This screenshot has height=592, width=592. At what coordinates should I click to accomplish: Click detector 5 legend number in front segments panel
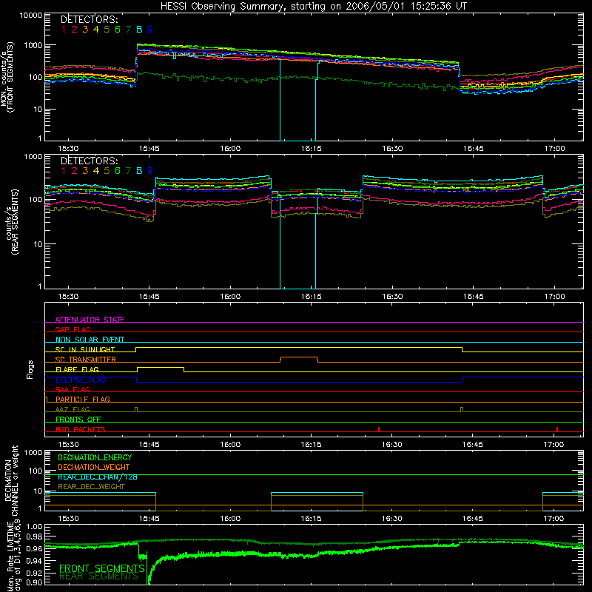(x=107, y=30)
